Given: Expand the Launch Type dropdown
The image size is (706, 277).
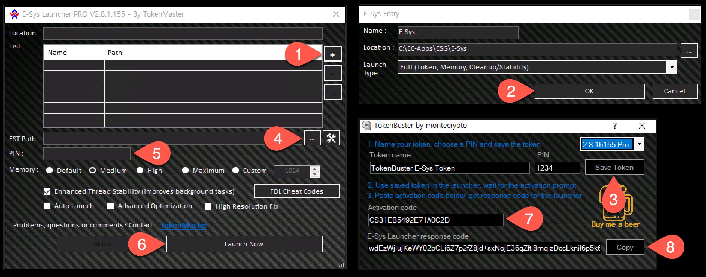Looking at the screenshot, I should 672,67.
